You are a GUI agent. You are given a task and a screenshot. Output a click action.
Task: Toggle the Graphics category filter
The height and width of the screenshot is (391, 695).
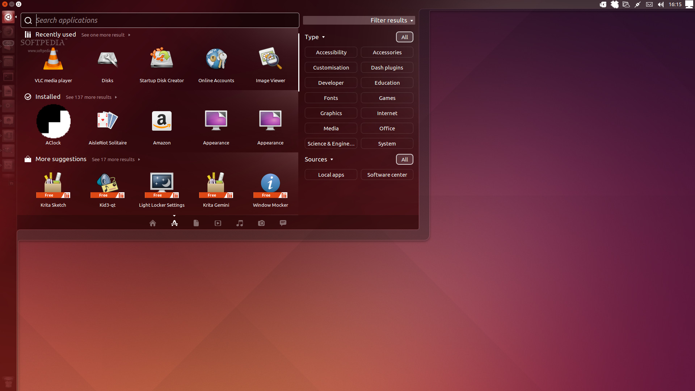(331, 113)
